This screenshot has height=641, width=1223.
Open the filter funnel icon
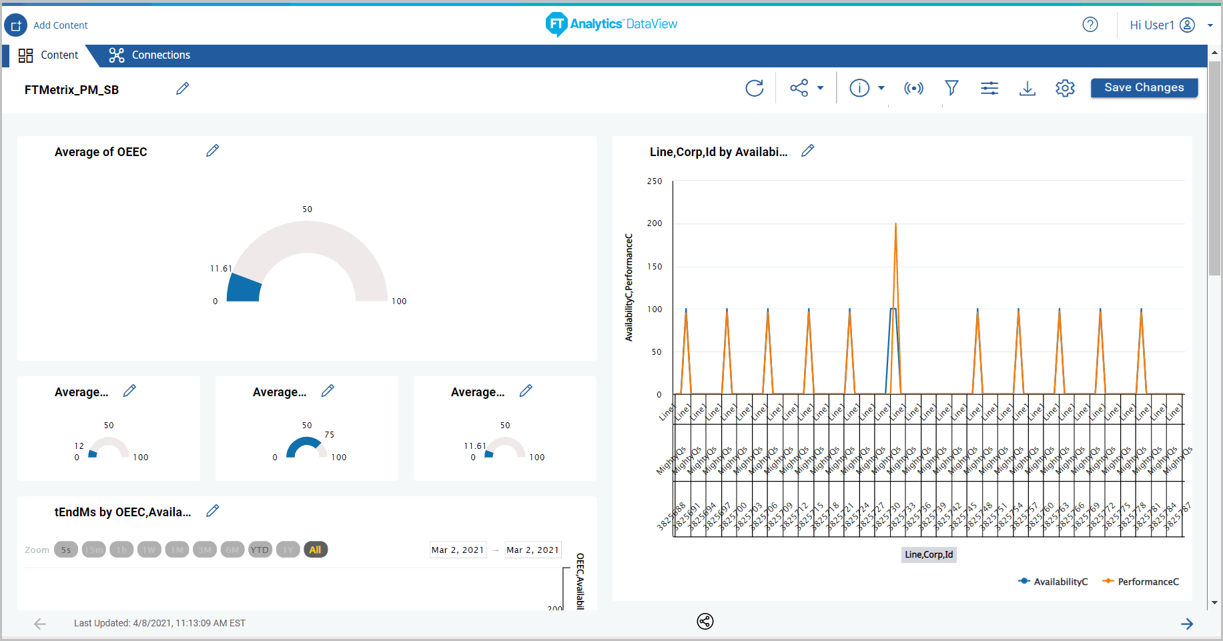pyautogui.click(x=951, y=88)
